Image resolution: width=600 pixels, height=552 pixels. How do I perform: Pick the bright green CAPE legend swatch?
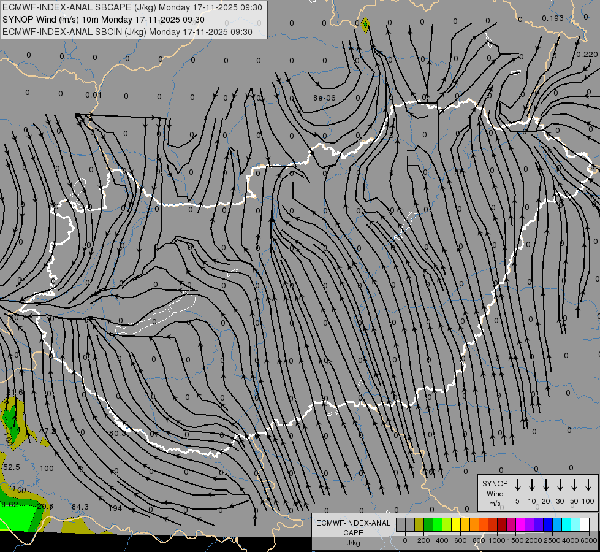click(438, 524)
